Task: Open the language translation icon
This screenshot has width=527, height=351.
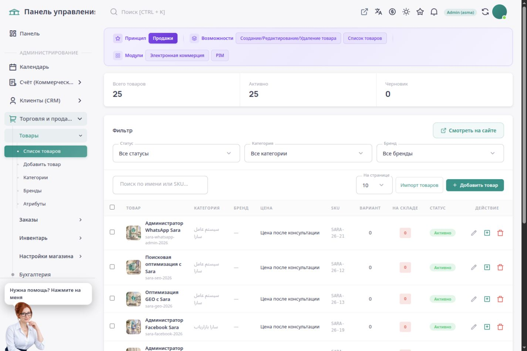Action: (x=378, y=12)
